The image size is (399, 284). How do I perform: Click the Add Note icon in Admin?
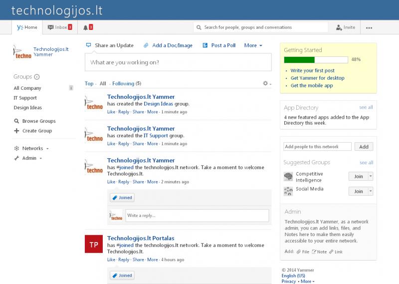point(314,252)
